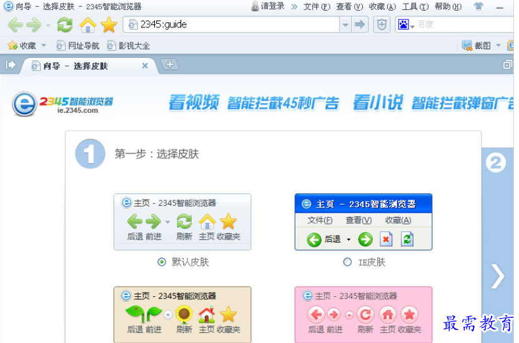Click the browser icon in title bar
This screenshot has height=343, width=519.
click(8, 6)
